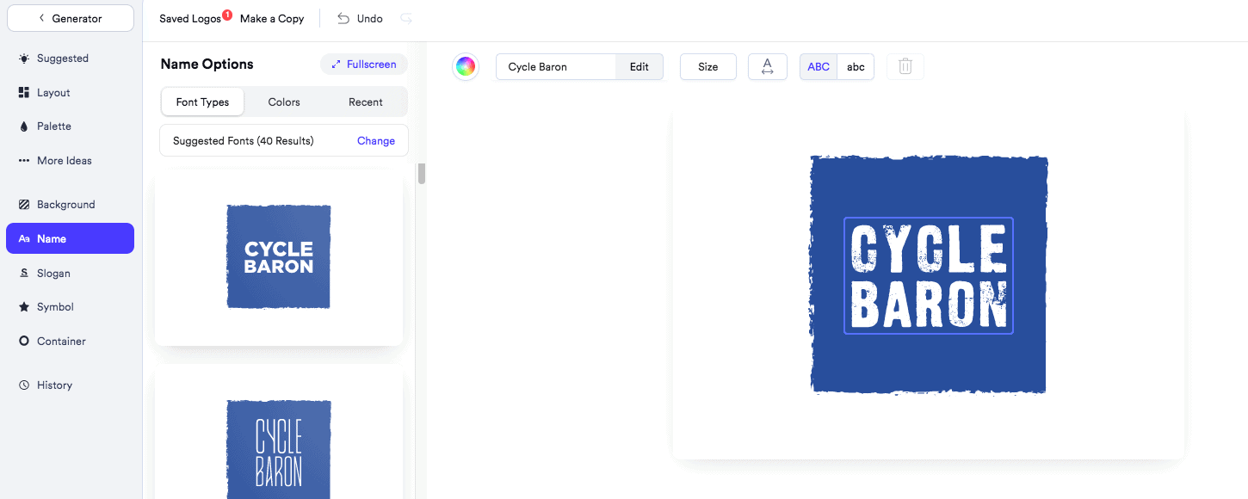Click the letter spacing icon

[768, 67]
